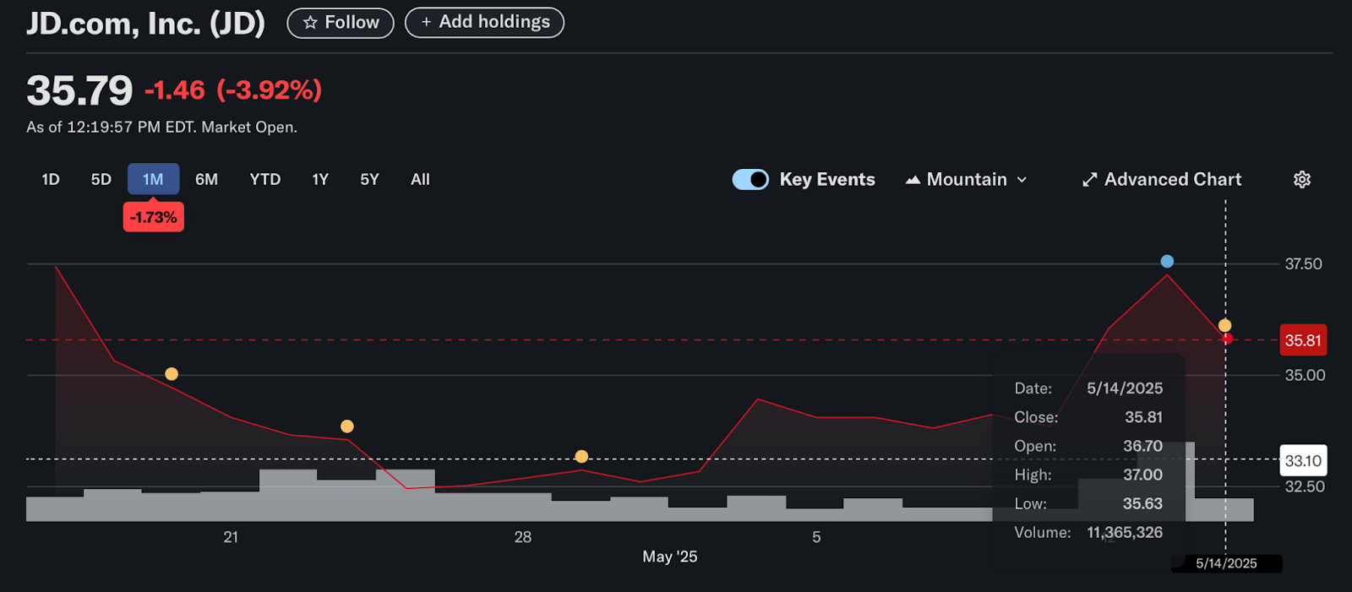Toggle the Key Events switch
This screenshot has height=592, width=1352.
click(750, 179)
